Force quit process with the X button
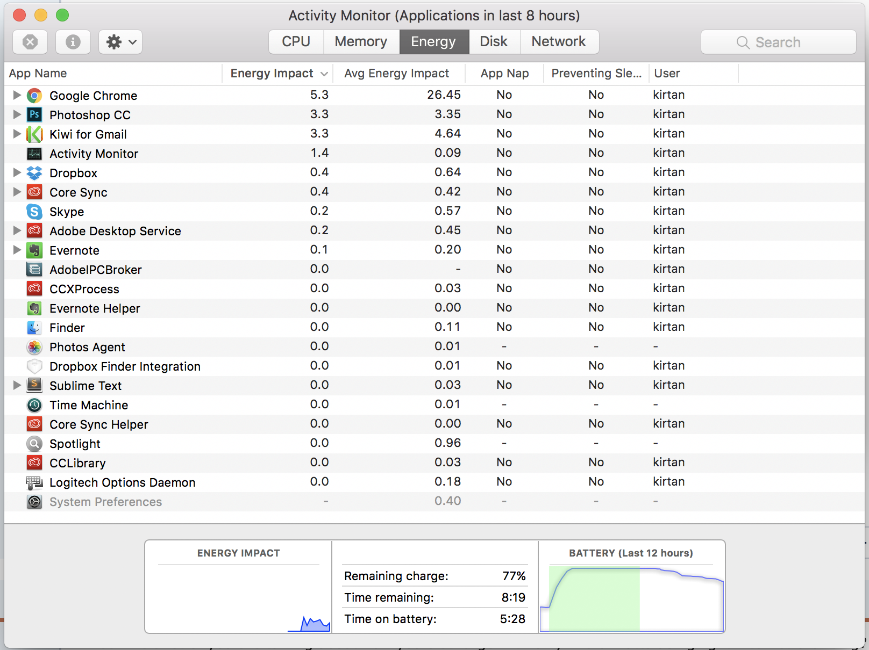Viewport: 869px width, 650px height. tap(30, 42)
